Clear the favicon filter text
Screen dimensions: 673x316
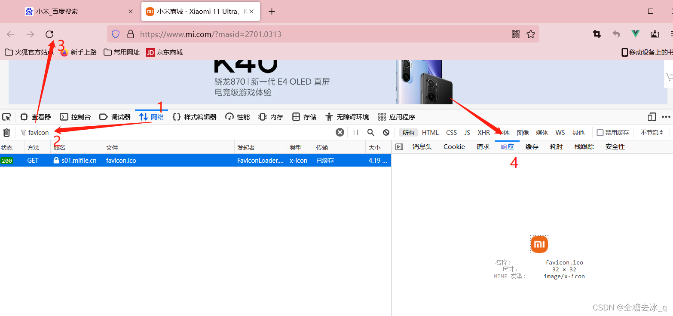click(340, 132)
